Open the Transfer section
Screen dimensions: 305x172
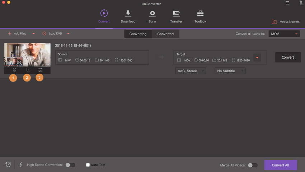[176, 17]
